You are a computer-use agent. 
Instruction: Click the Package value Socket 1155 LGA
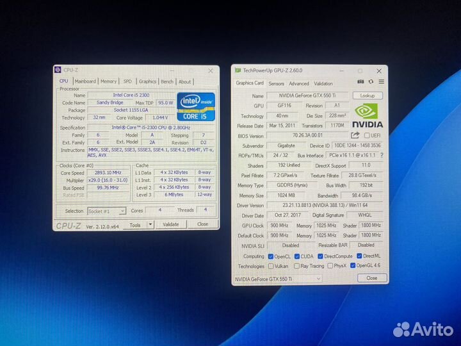coord(131,110)
